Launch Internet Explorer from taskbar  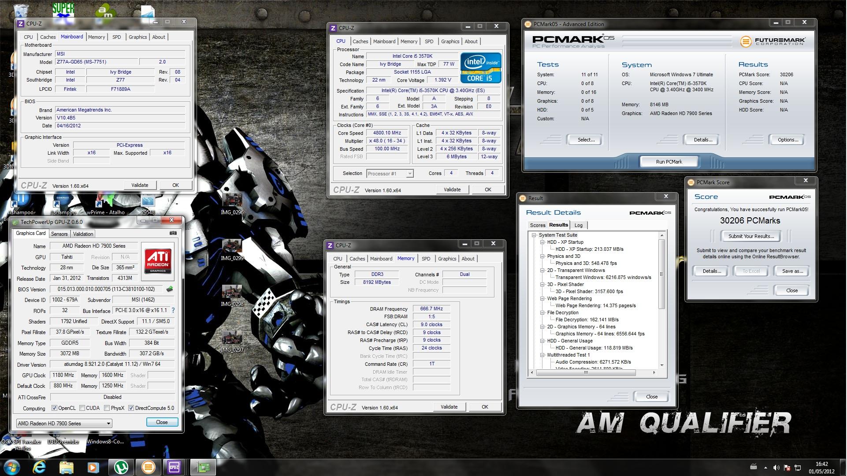(39, 467)
